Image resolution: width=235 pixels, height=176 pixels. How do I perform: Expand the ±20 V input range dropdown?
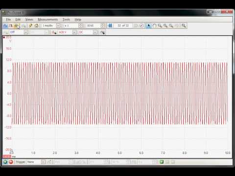(x=74, y=32)
